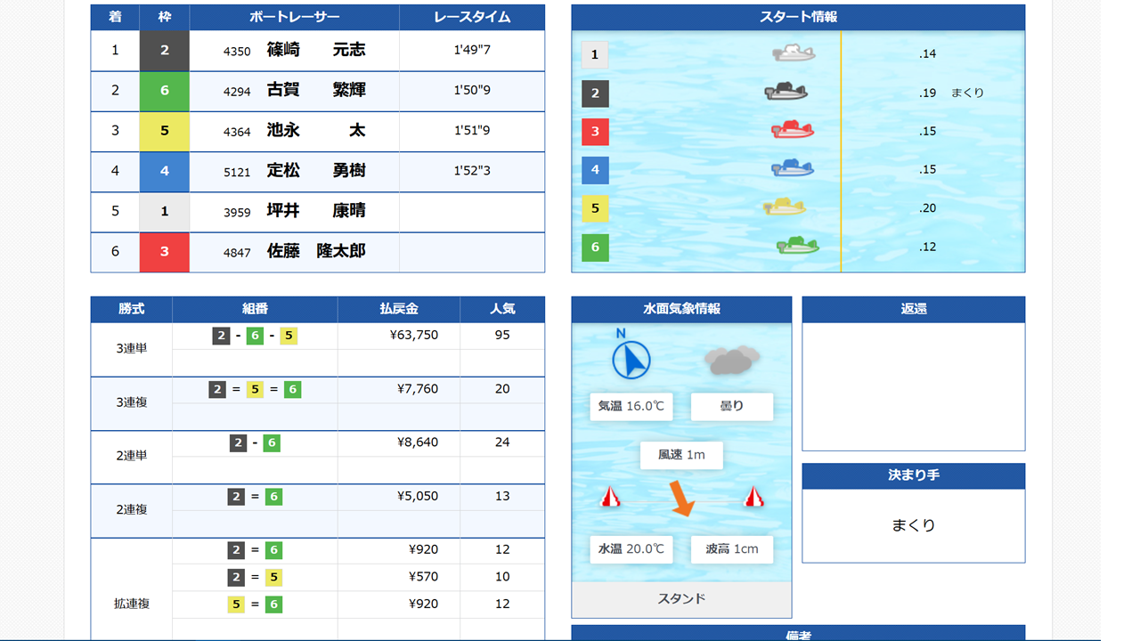Open racer 池永 太 profile
1140x641 pixels.
point(316,131)
